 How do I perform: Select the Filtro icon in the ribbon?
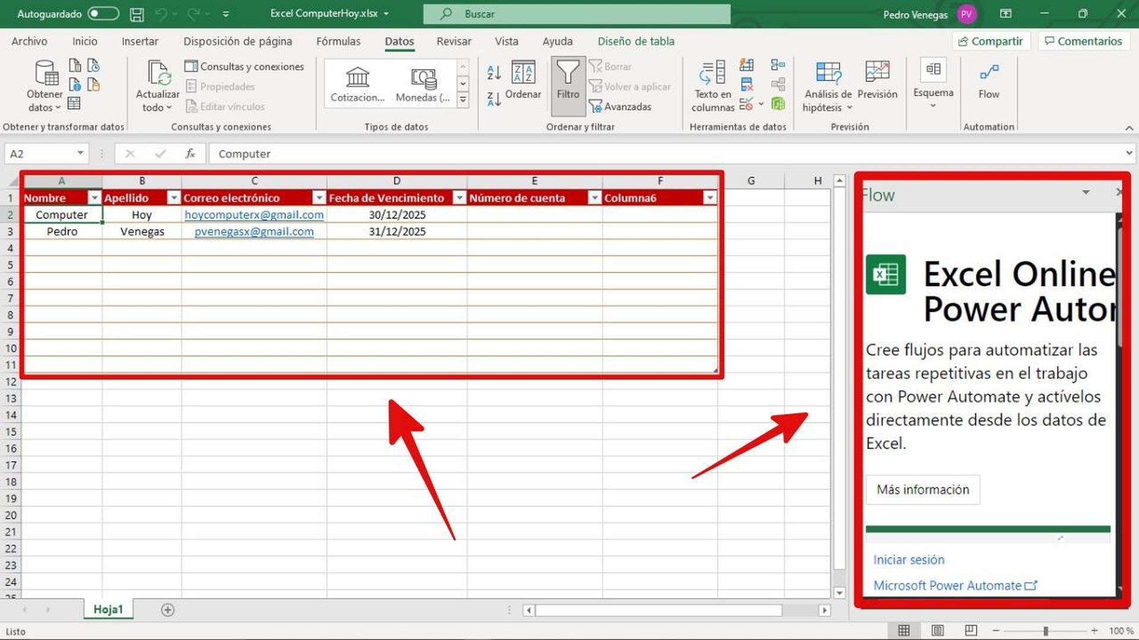coord(568,83)
